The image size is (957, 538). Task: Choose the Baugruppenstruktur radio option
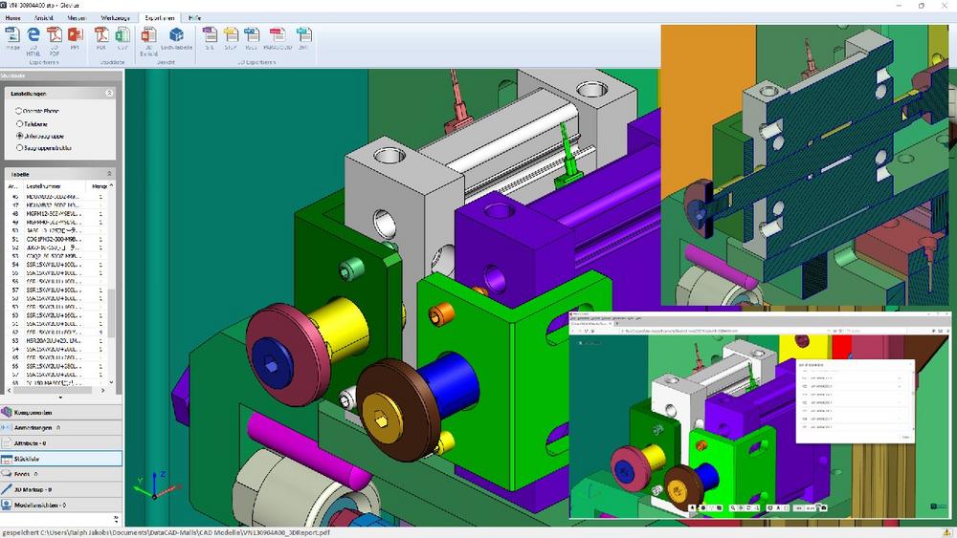pyautogui.click(x=18, y=148)
